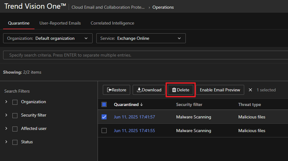This screenshot has width=288, height=161.
Task: Click Enable Email Preview button
Action: pos(220,90)
